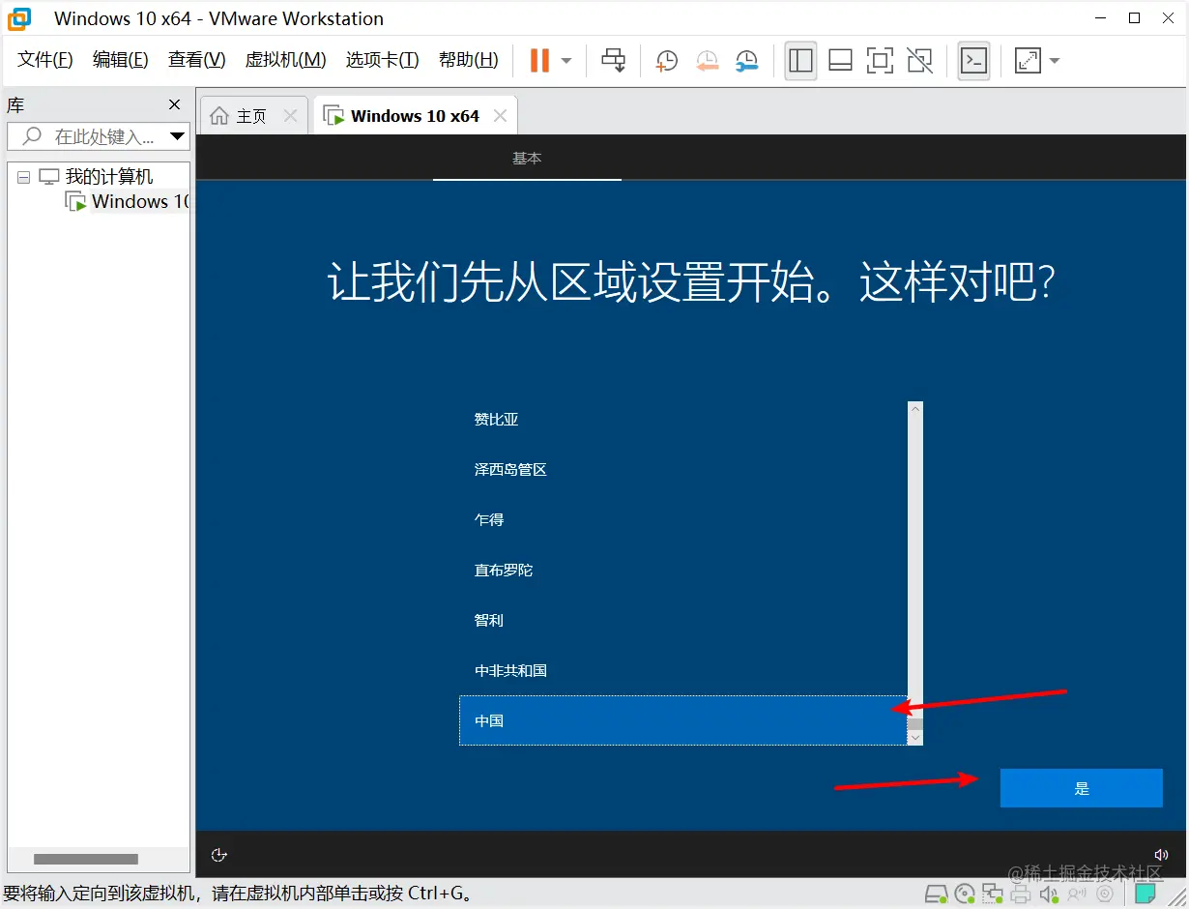The width and height of the screenshot is (1189, 909).
Task: Enter full screen mode icon
Action: [880, 61]
